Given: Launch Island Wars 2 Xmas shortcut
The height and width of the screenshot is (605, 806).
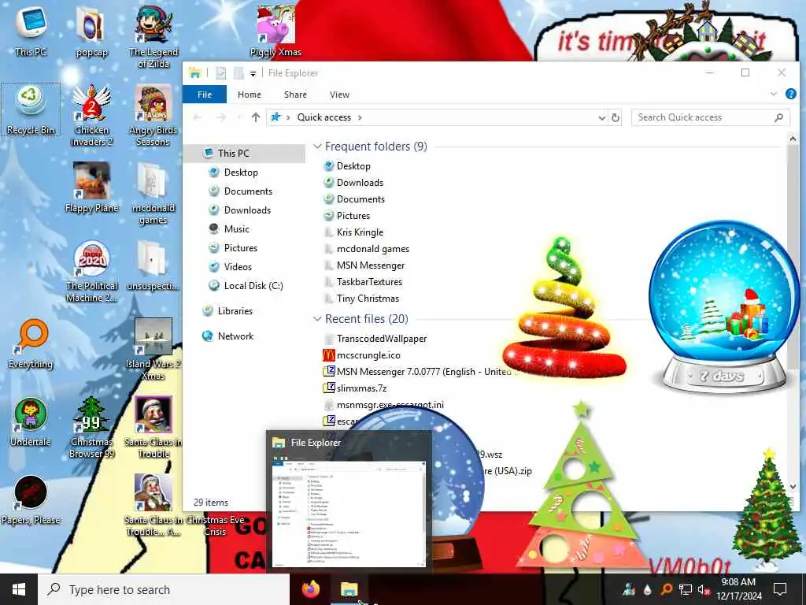Looking at the screenshot, I should 153,349.
